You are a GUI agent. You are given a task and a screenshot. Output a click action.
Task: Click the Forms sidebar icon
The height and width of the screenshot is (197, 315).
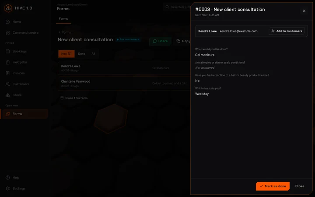[7, 114]
